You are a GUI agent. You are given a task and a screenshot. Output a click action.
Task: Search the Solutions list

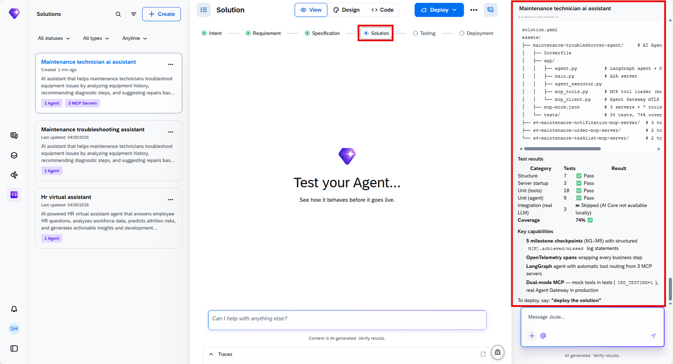118,14
